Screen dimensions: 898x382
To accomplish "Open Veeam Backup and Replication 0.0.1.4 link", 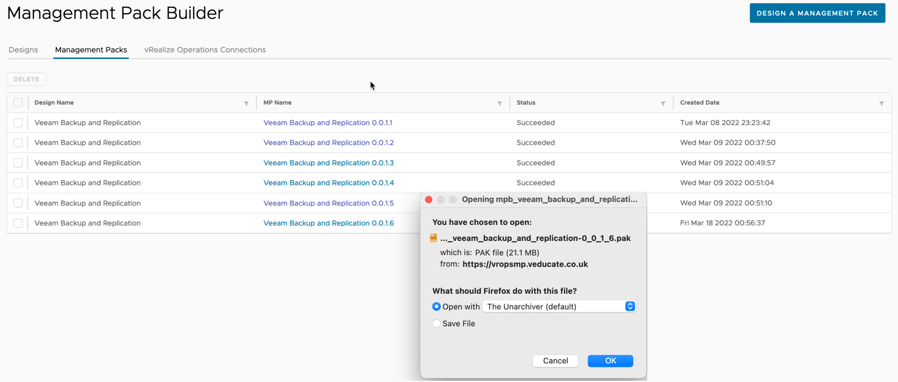I will (328, 183).
